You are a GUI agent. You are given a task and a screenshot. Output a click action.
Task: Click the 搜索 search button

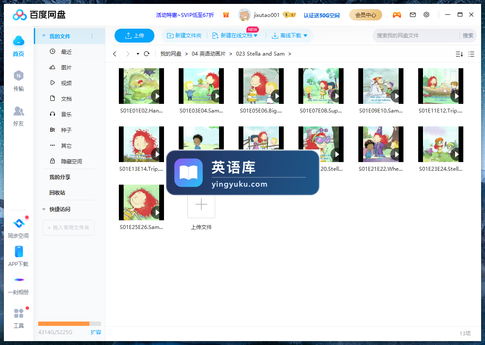pyautogui.click(x=468, y=36)
